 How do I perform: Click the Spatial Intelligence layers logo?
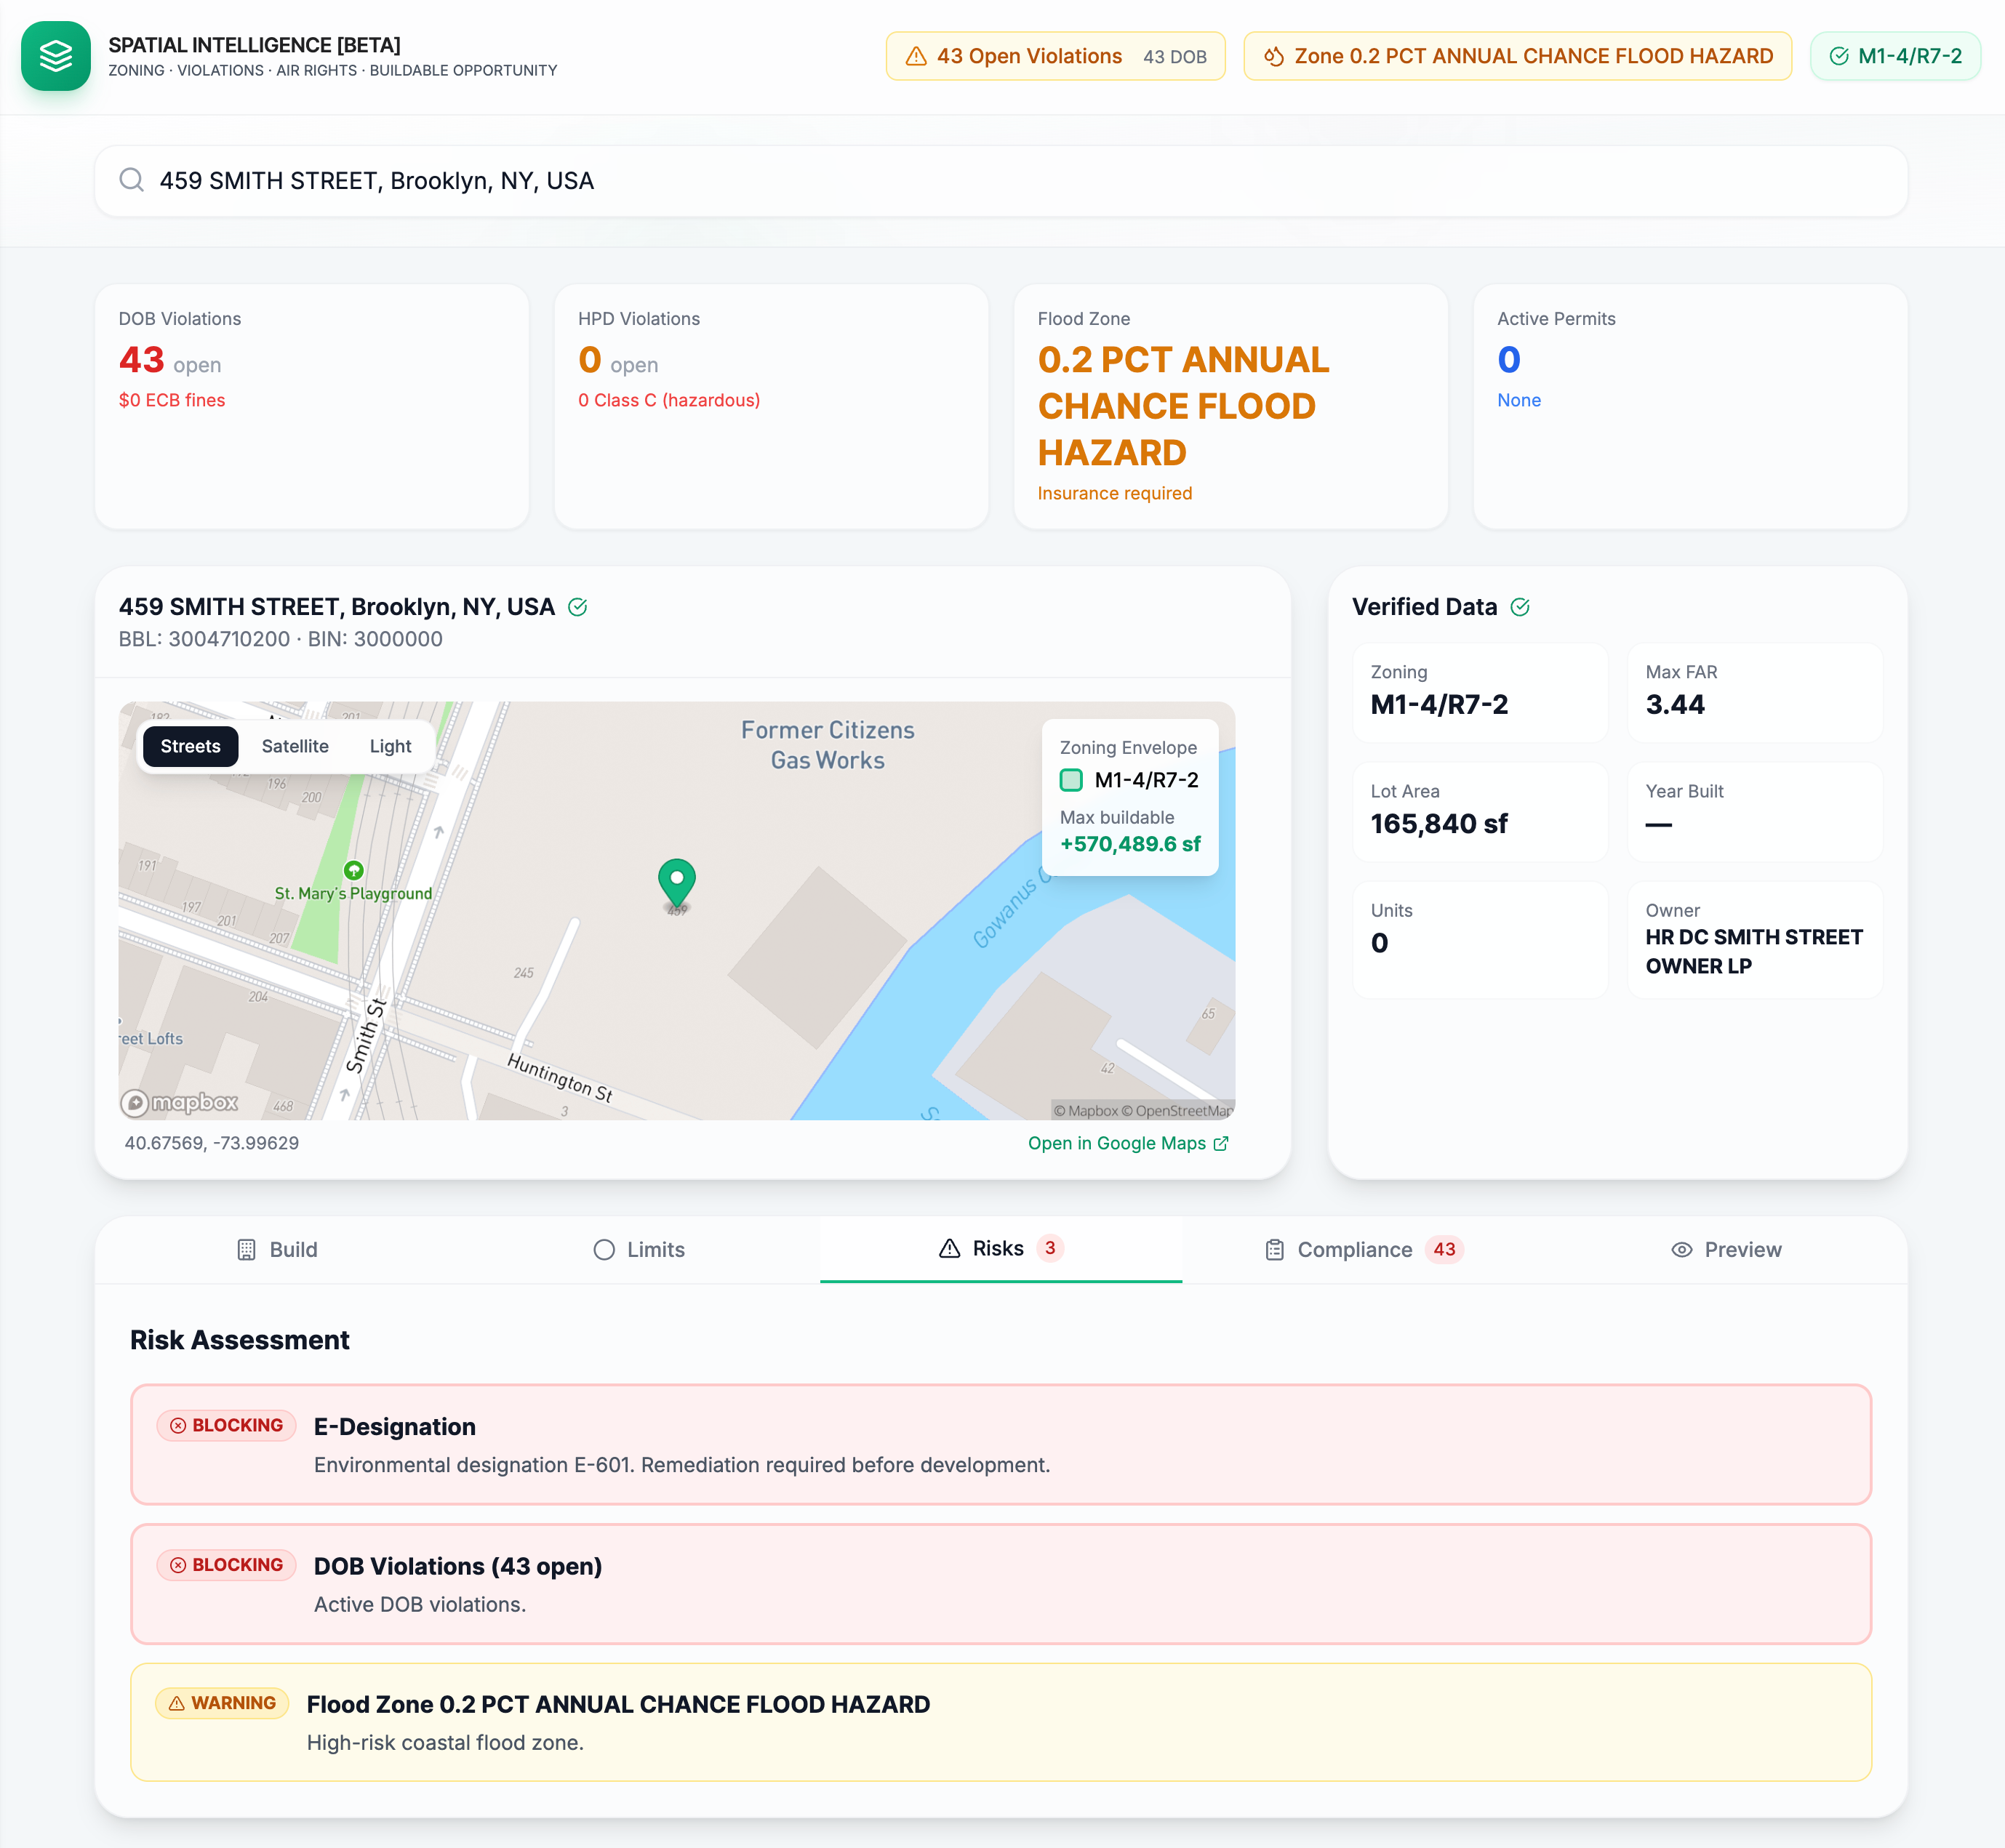(x=55, y=56)
